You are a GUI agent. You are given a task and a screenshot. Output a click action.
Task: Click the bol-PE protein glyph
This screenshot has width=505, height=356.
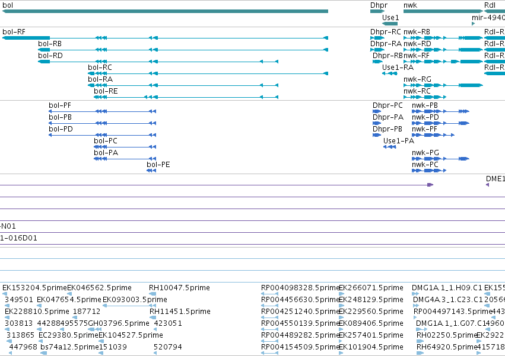(x=151, y=171)
